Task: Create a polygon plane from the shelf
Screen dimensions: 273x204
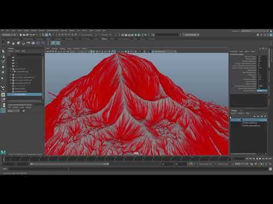Action: tap(33, 43)
